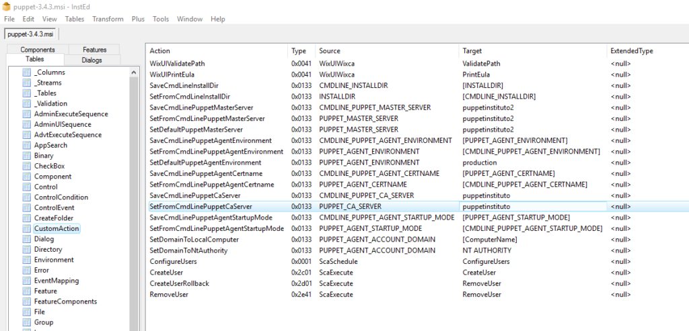
Task: Open the Edit menu
Action: point(28,19)
